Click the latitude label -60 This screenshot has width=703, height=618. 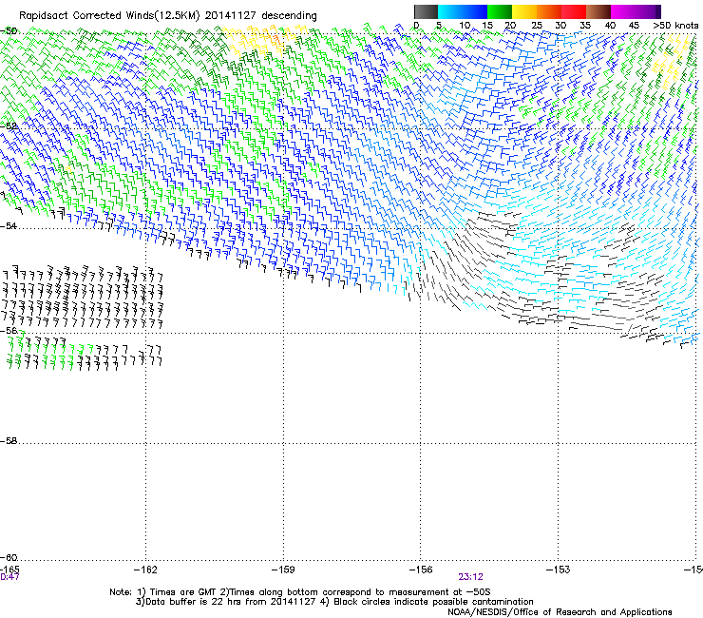coord(9,558)
